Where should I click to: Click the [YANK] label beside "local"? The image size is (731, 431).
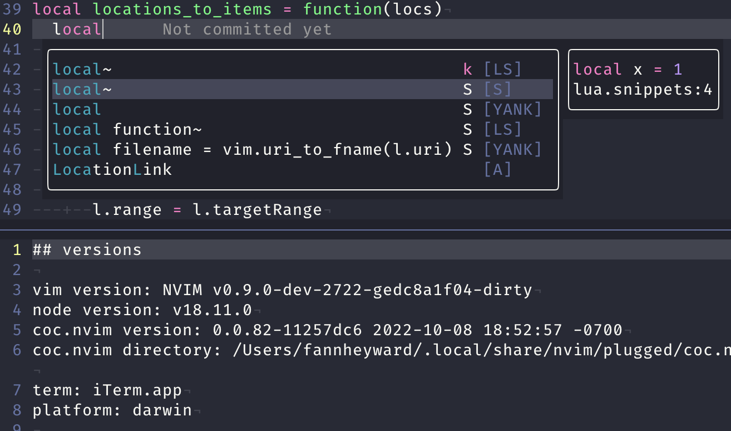pos(512,109)
